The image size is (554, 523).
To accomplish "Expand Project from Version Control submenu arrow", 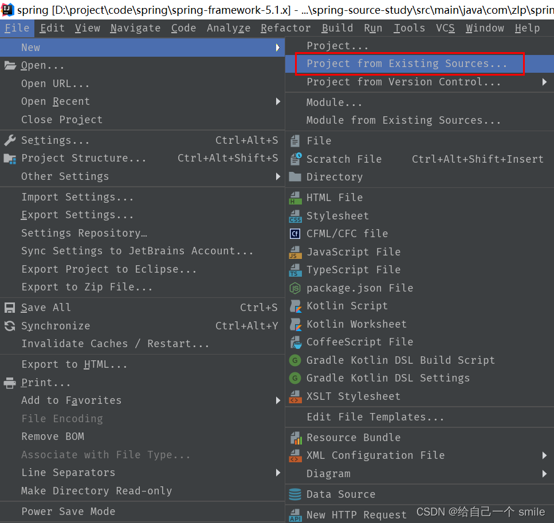I will pos(544,82).
